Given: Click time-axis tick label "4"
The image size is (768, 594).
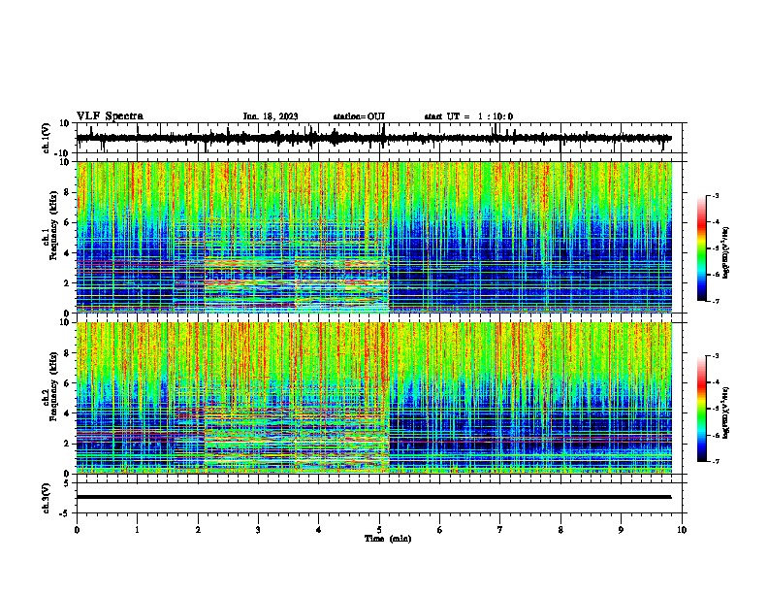Looking at the screenshot, I should (319, 530).
